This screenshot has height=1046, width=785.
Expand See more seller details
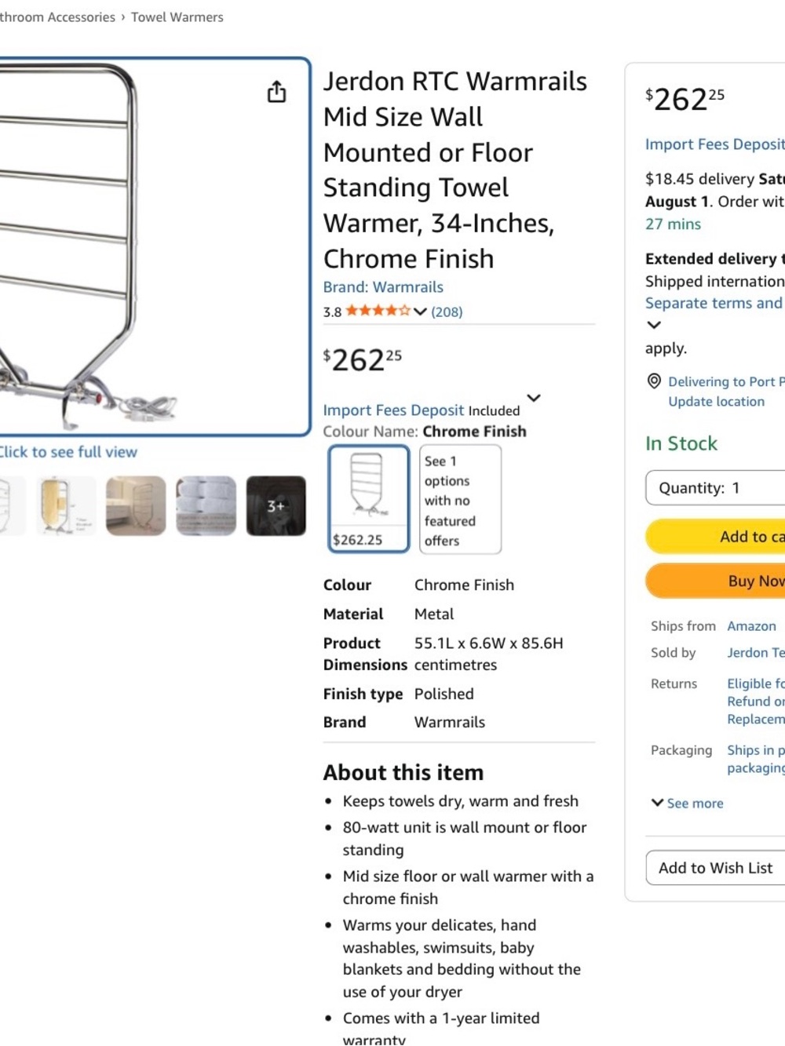coord(688,803)
